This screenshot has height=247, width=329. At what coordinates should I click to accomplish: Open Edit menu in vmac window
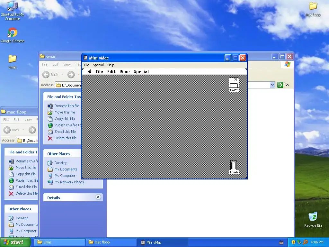(55, 64)
